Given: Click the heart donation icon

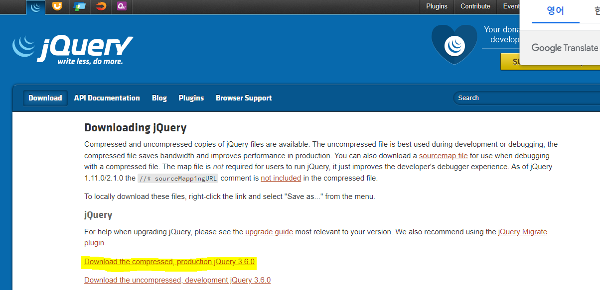Looking at the screenshot, I should click(454, 45).
